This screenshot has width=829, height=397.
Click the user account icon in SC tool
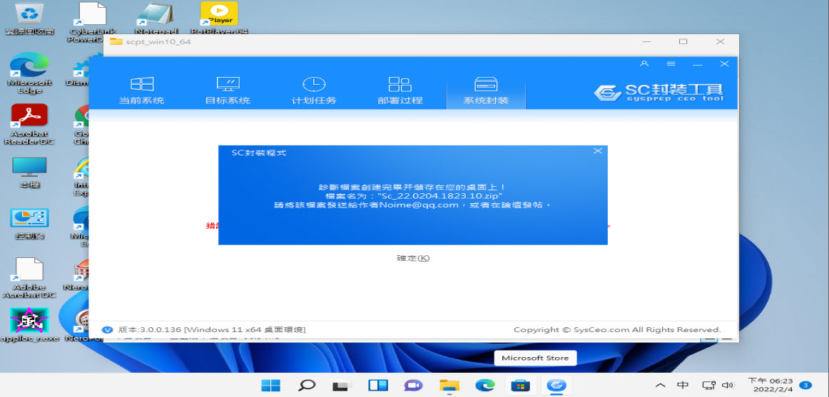[644, 63]
